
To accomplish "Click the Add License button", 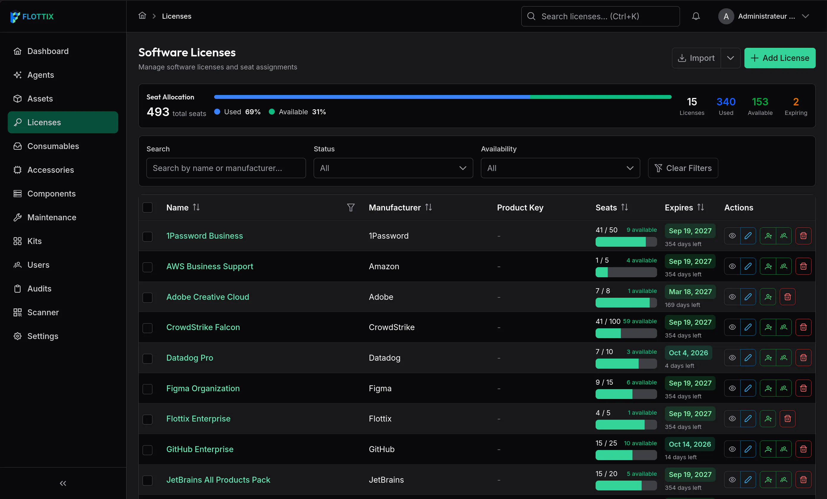I will [x=780, y=58].
